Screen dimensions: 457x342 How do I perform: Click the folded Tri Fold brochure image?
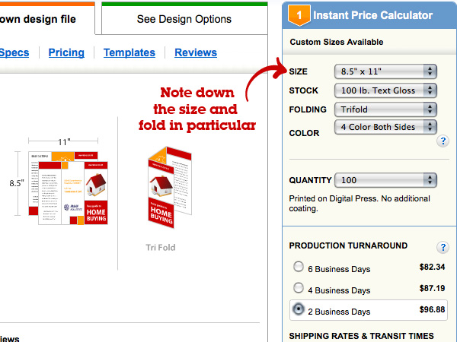170,187
